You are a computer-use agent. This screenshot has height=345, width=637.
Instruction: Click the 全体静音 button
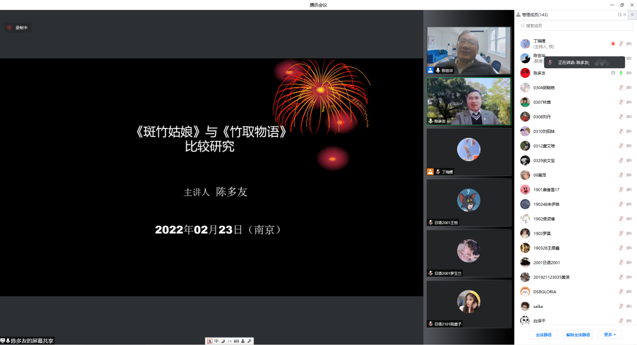pyautogui.click(x=544, y=334)
